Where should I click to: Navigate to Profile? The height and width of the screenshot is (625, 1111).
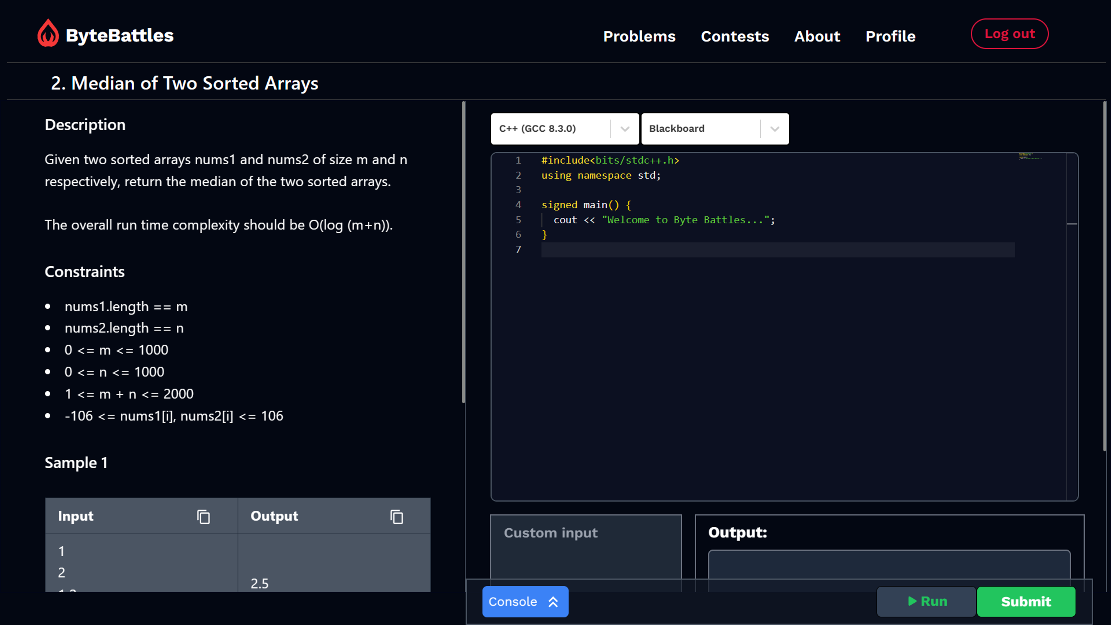[891, 36]
